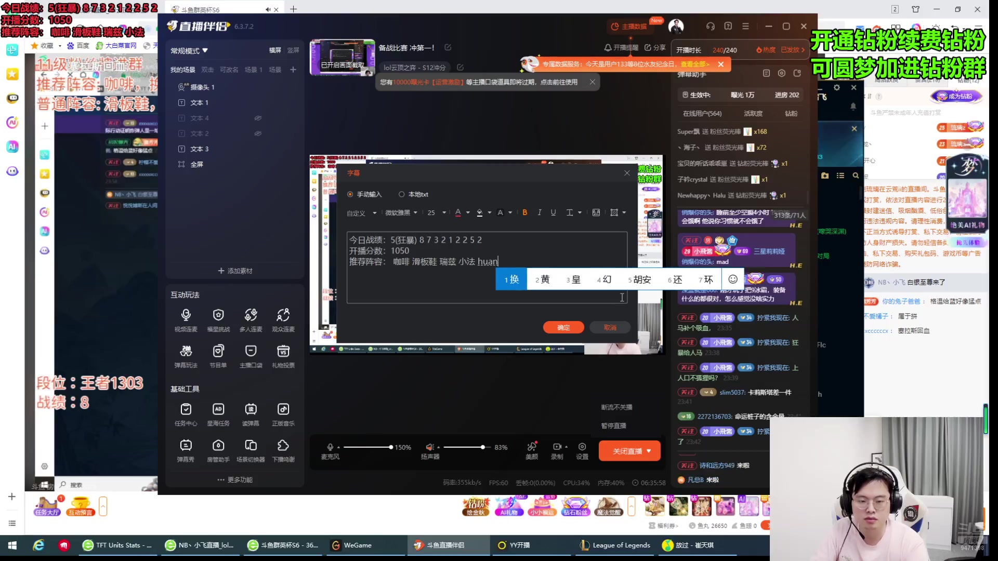
Task: Click the underline formatting icon
Action: pos(553,212)
